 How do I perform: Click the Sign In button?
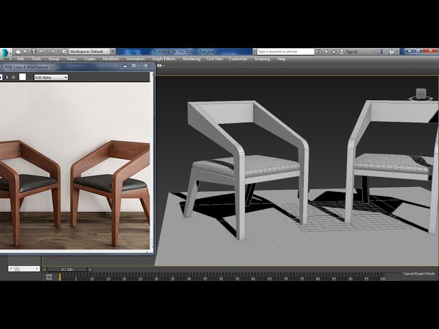[x=348, y=51]
